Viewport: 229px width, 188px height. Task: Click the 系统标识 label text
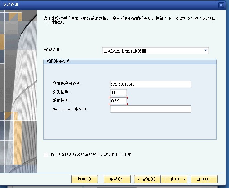(61, 100)
